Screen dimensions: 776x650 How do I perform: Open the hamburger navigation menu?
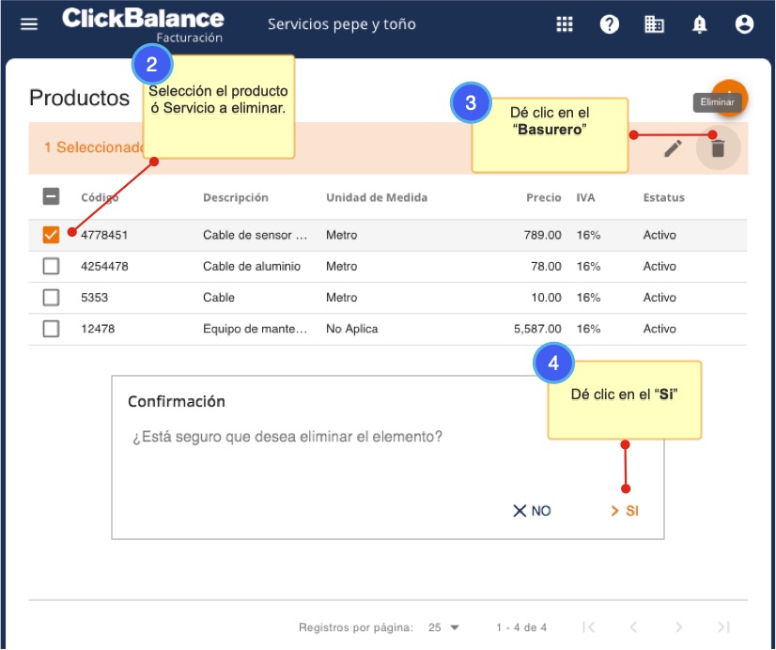tap(29, 24)
